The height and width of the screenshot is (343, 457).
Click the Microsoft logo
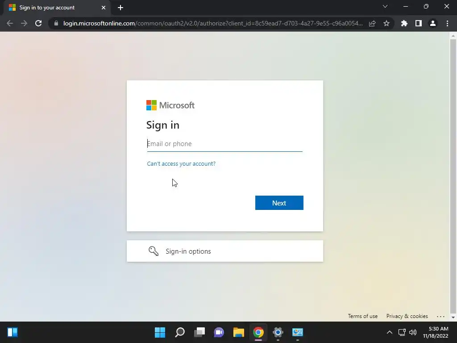click(170, 105)
